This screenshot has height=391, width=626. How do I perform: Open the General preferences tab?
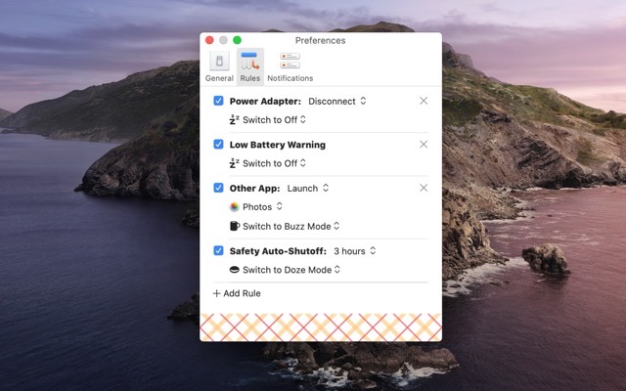pyautogui.click(x=219, y=66)
